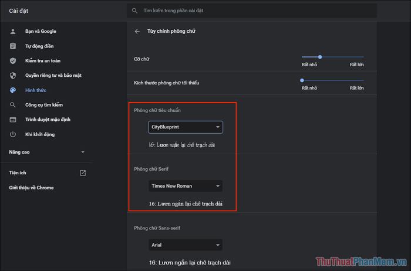Image resolution: width=411 pixels, height=271 pixels.
Task: Click the back arrow beside Tùy chỉnh phông chữ
Action: (x=137, y=32)
